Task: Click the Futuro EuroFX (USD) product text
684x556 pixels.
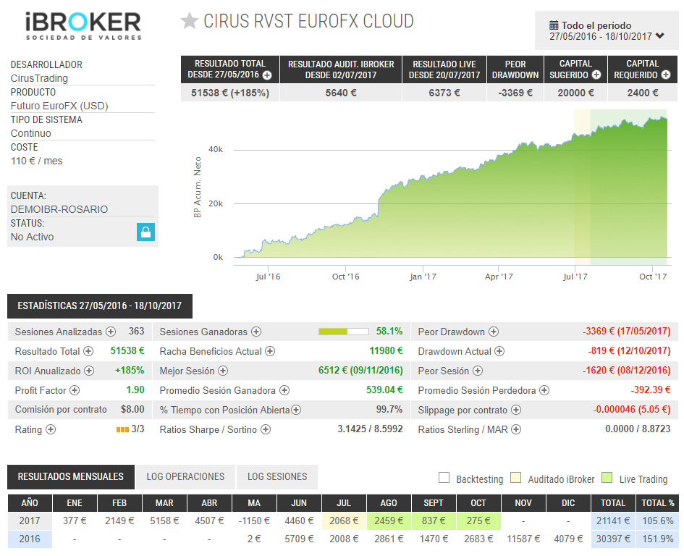Action: (x=59, y=106)
